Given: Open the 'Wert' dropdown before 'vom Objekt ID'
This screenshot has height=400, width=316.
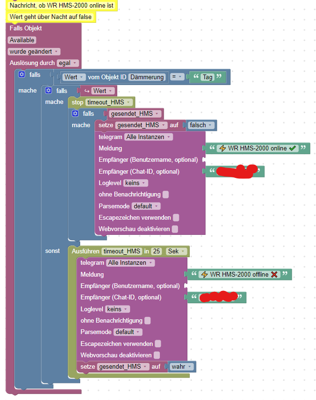Looking at the screenshot, I should [74, 77].
